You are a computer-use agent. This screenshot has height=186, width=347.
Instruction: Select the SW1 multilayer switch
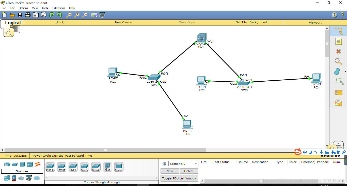point(202,38)
